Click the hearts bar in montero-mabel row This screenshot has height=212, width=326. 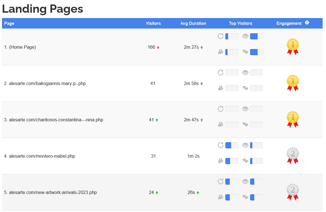coord(256,161)
